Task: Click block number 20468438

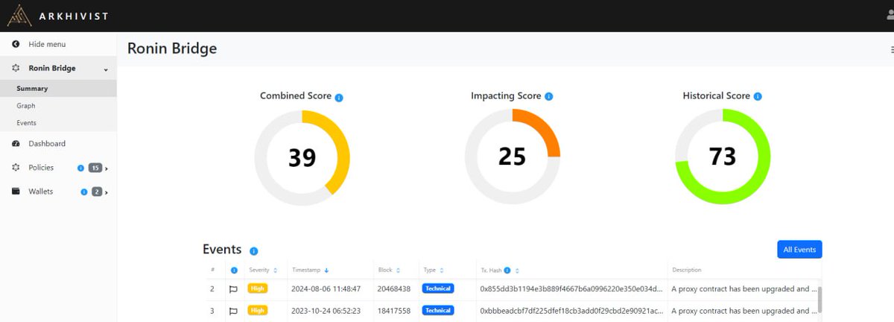Action: pos(395,288)
